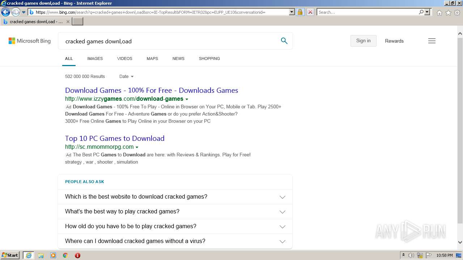The width and height of the screenshot is (463, 260).
Task: Open search provider dropdown arrow
Action: [x=427, y=12]
